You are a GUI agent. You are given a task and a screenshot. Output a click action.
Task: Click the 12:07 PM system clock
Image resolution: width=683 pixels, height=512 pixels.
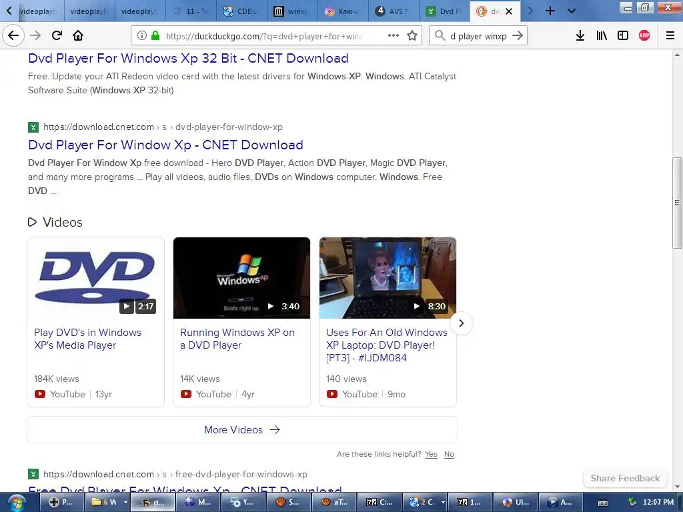click(658, 502)
